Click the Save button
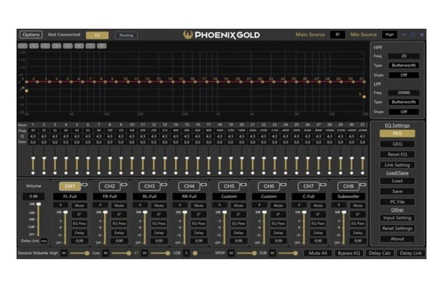This screenshot has height=291, width=443. [397, 192]
